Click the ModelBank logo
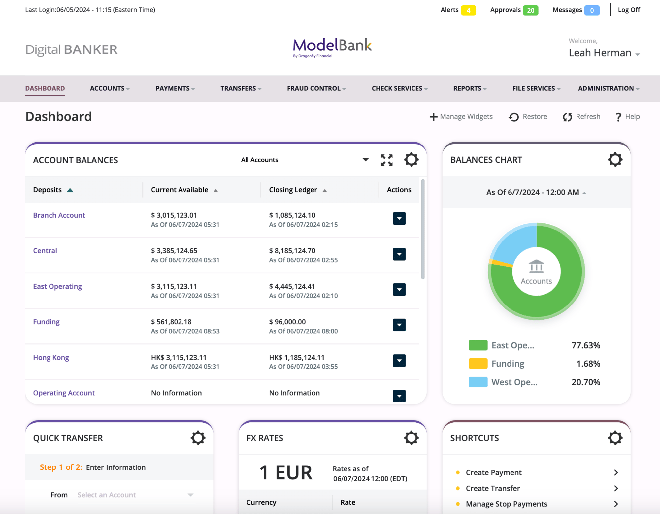Image resolution: width=660 pixels, height=514 pixels. tap(332, 48)
